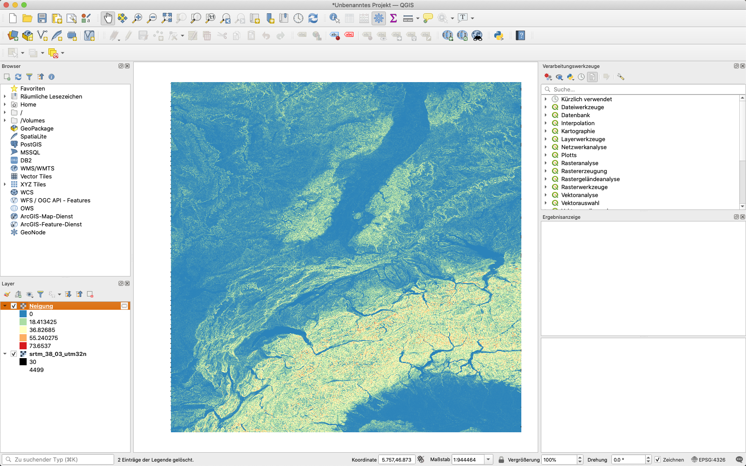Open the statistical summary sigma icon
The image size is (746, 466).
click(x=393, y=18)
